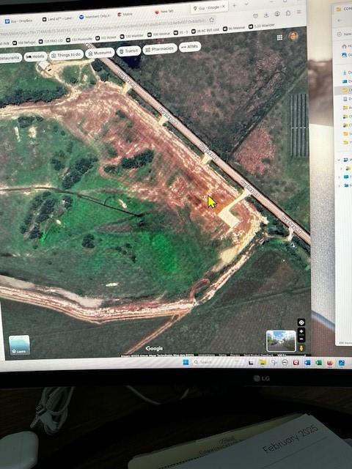This screenshot has height=469, width=352.
Task: Switch to the Matrix tab
Action: click(125, 15)
